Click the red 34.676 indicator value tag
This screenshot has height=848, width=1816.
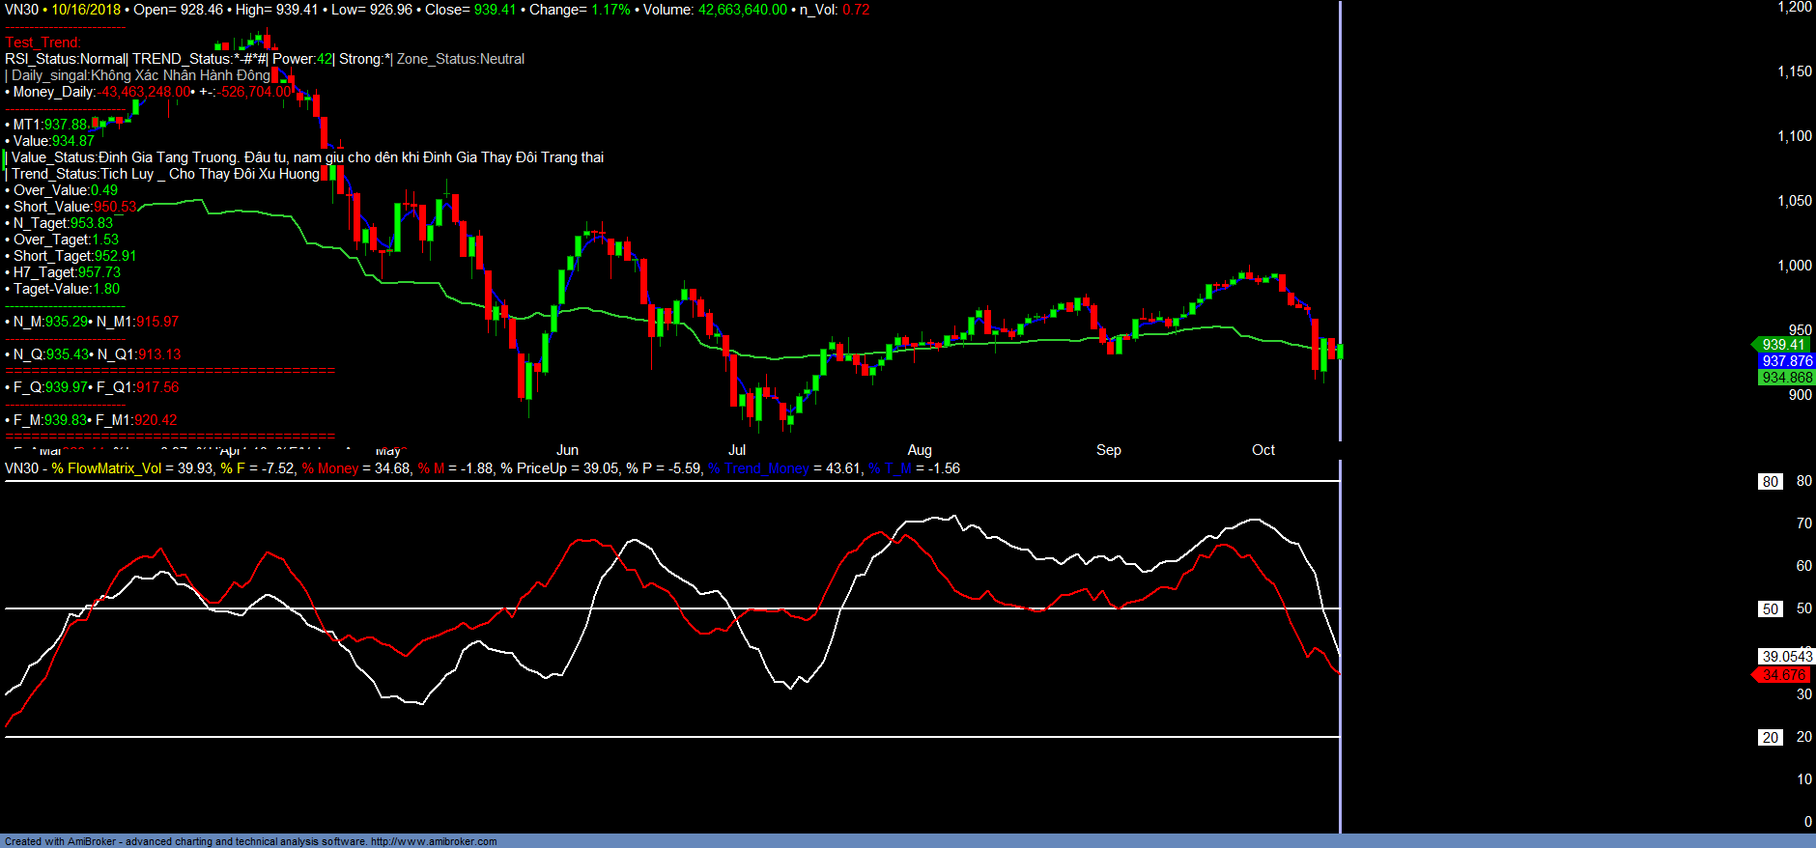[1782, 675]
